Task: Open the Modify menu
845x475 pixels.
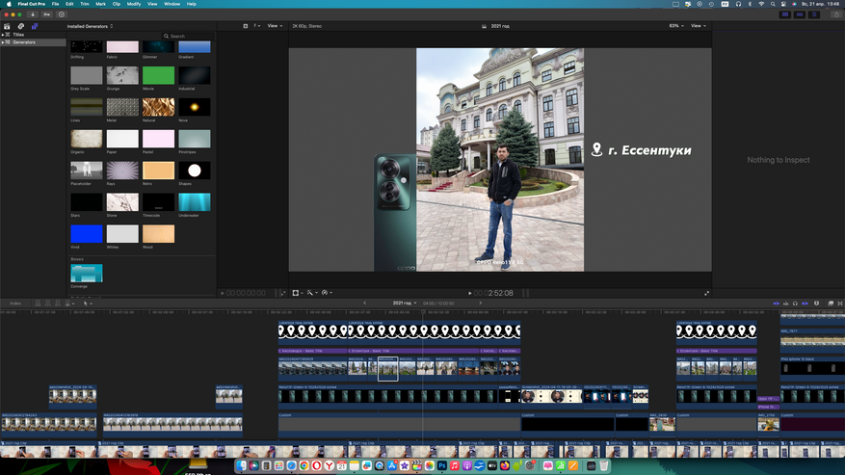Action: pos(133,4)
